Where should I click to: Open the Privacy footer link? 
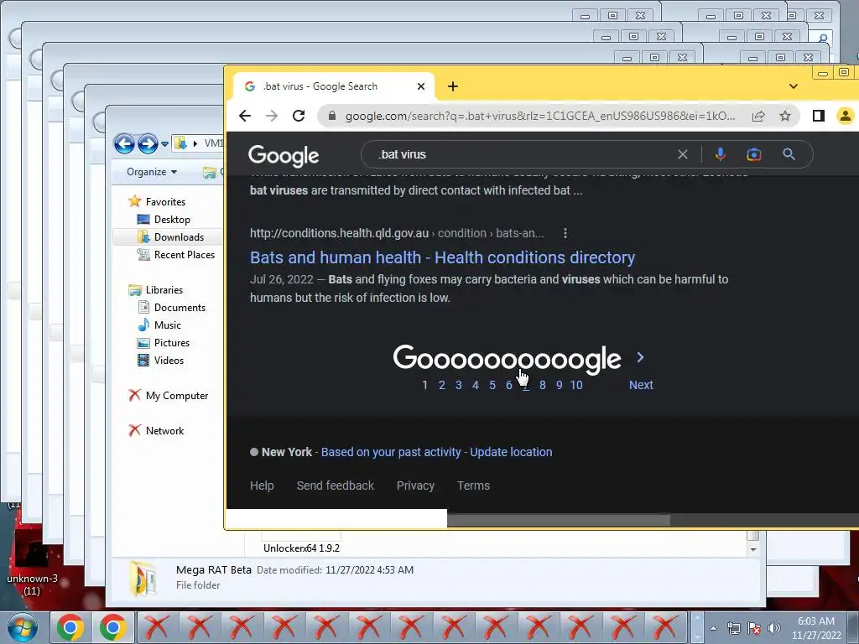(415, 486)
